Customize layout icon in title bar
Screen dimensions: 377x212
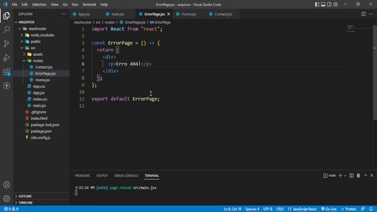(x=335, y=4)
